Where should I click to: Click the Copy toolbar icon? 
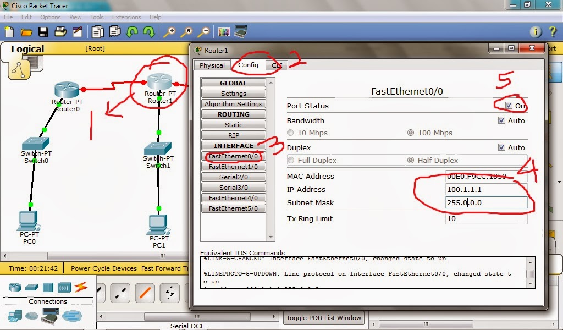97,32
